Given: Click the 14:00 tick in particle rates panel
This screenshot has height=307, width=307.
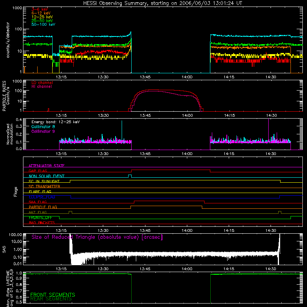Looking at the screenshot, I should [187, 116].
